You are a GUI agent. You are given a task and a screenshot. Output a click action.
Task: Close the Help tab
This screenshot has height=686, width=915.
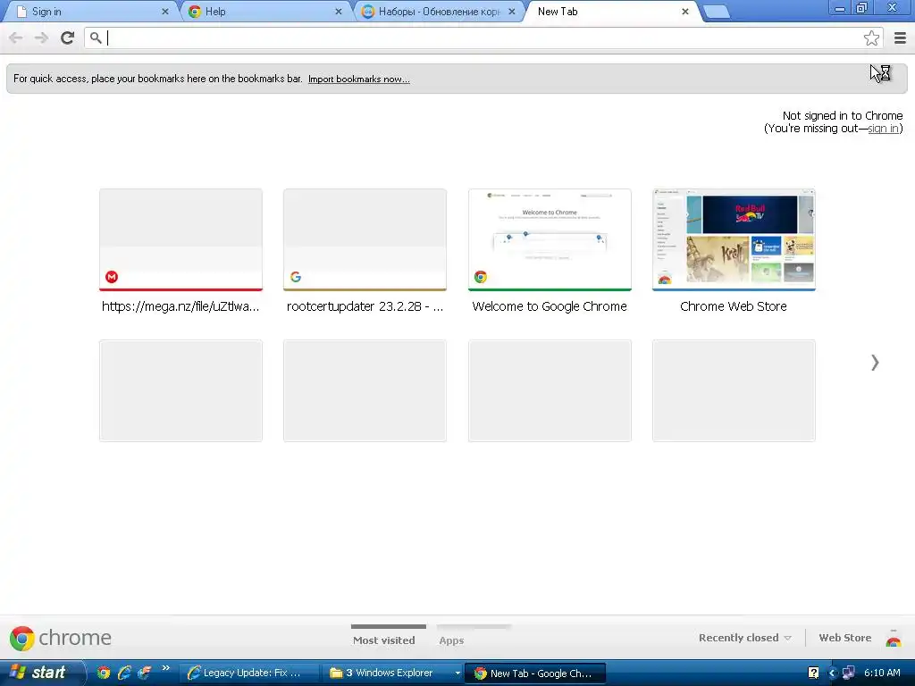click(x=339, y=12)
